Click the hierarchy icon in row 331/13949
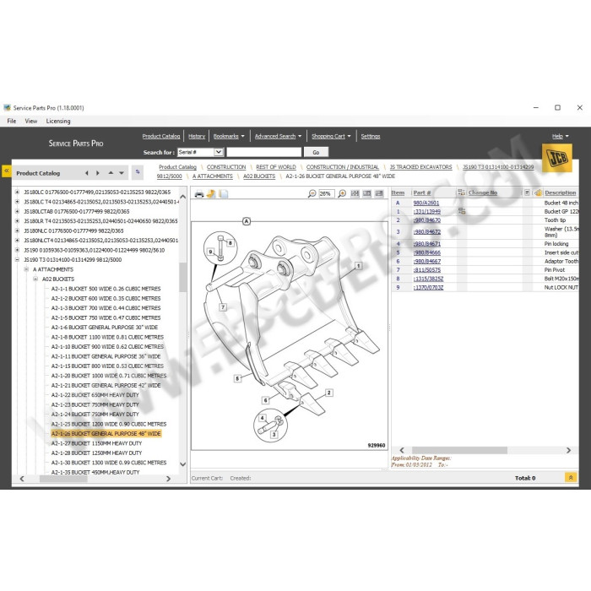Screen dimensions: 591x591 click(462, 211)
